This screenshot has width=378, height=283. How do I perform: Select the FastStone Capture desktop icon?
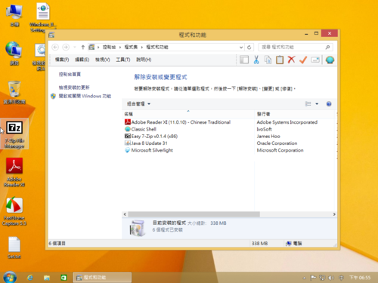14,211
